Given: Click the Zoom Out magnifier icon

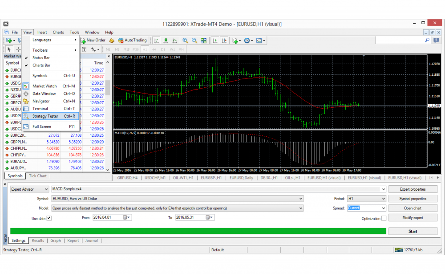Looking at the screenshot, I should (194, 40).
